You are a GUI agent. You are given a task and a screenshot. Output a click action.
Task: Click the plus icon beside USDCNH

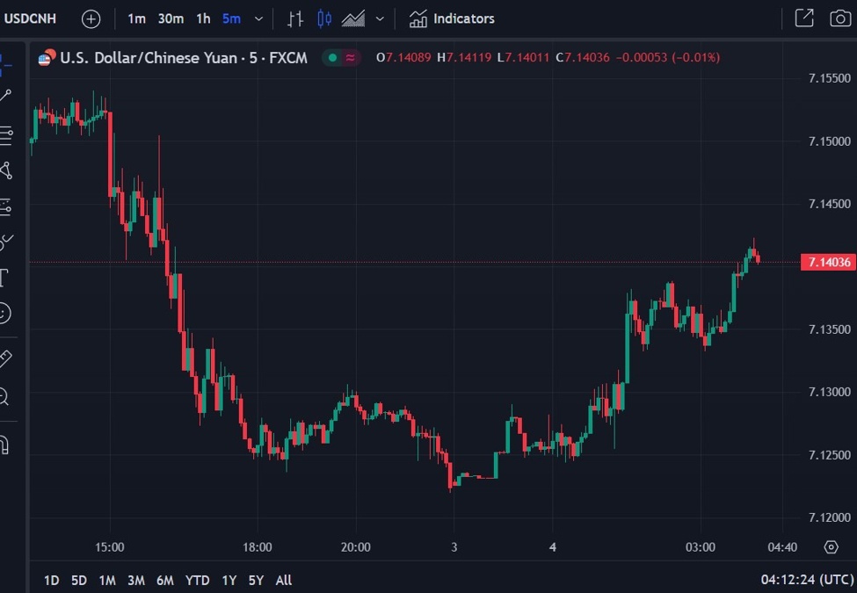(91, 18)
